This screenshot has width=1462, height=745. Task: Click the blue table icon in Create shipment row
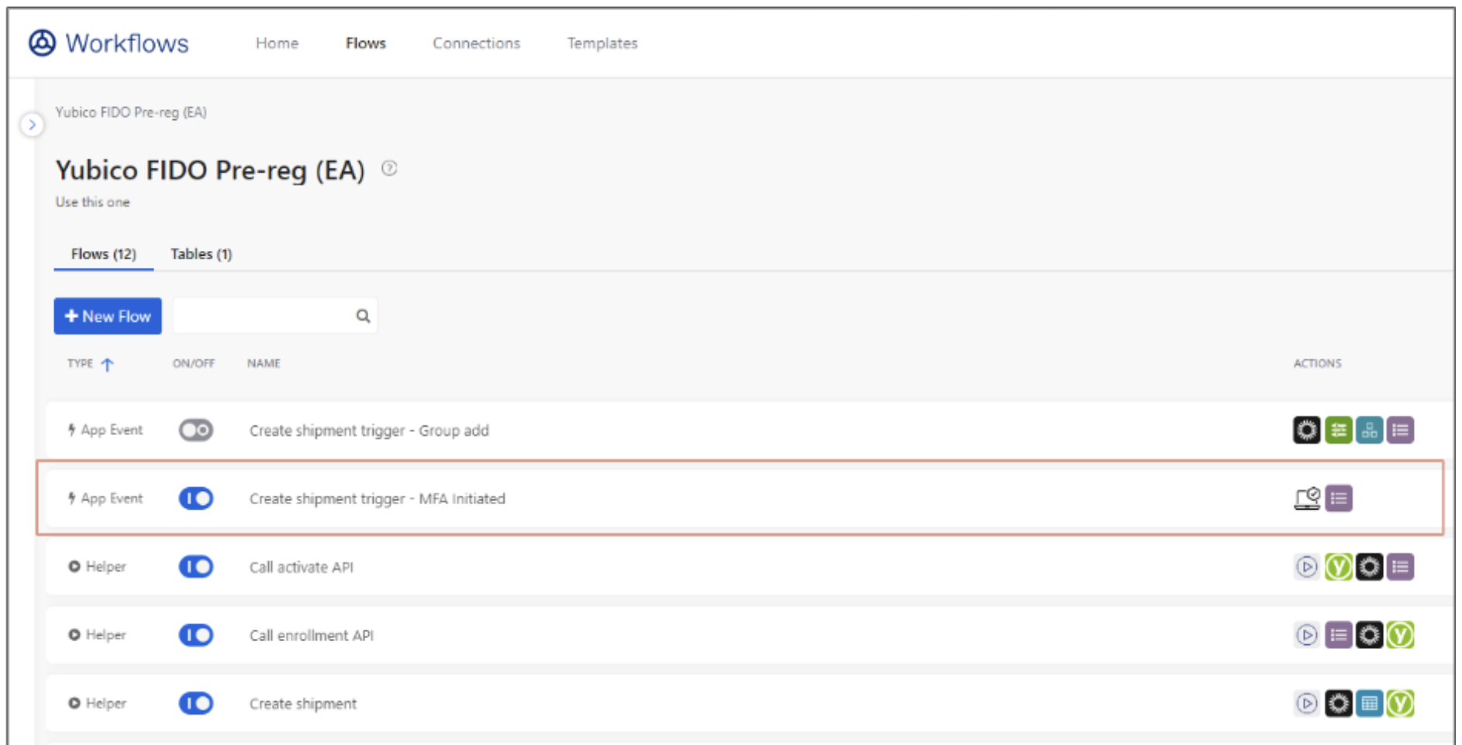[1369, 703]
